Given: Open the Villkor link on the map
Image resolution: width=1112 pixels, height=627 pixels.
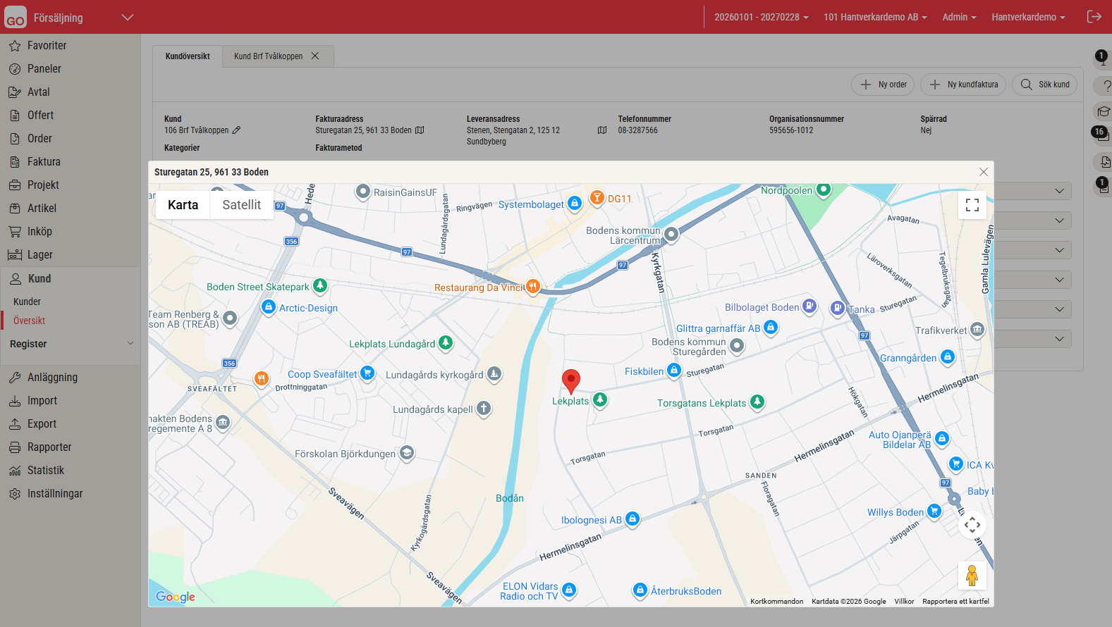Looking at the screenshot, I should pyautogui.click(x=904, y=602).
